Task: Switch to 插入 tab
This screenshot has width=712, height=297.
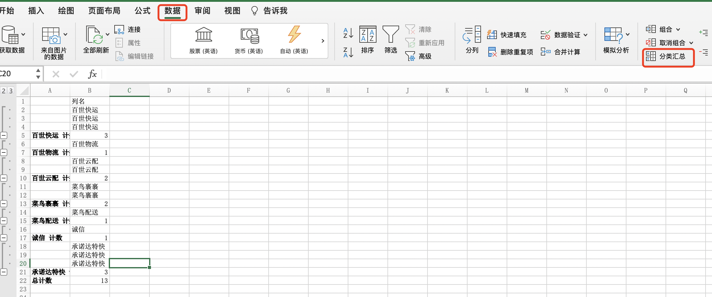Action: point(36,11)
